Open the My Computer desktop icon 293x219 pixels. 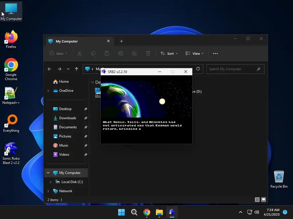pos(11,11)
